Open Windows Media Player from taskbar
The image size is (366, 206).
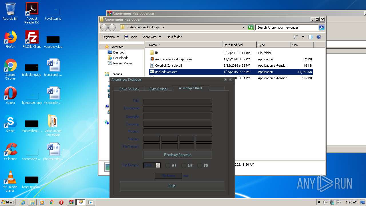click(x=42, y=202)
